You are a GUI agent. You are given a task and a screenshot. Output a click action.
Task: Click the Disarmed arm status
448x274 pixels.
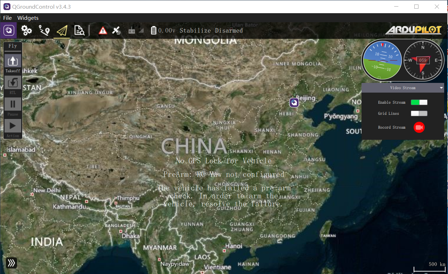coord(229,31)
